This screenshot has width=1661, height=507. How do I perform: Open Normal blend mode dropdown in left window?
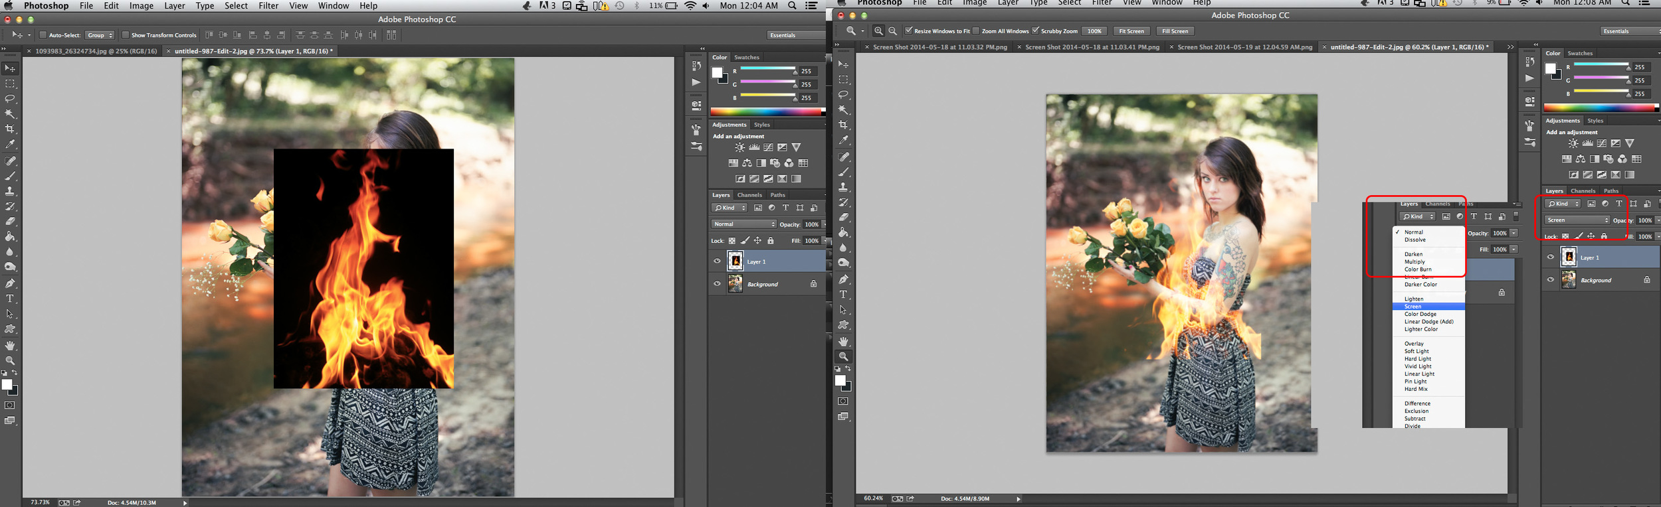click(x=743, y=224)
